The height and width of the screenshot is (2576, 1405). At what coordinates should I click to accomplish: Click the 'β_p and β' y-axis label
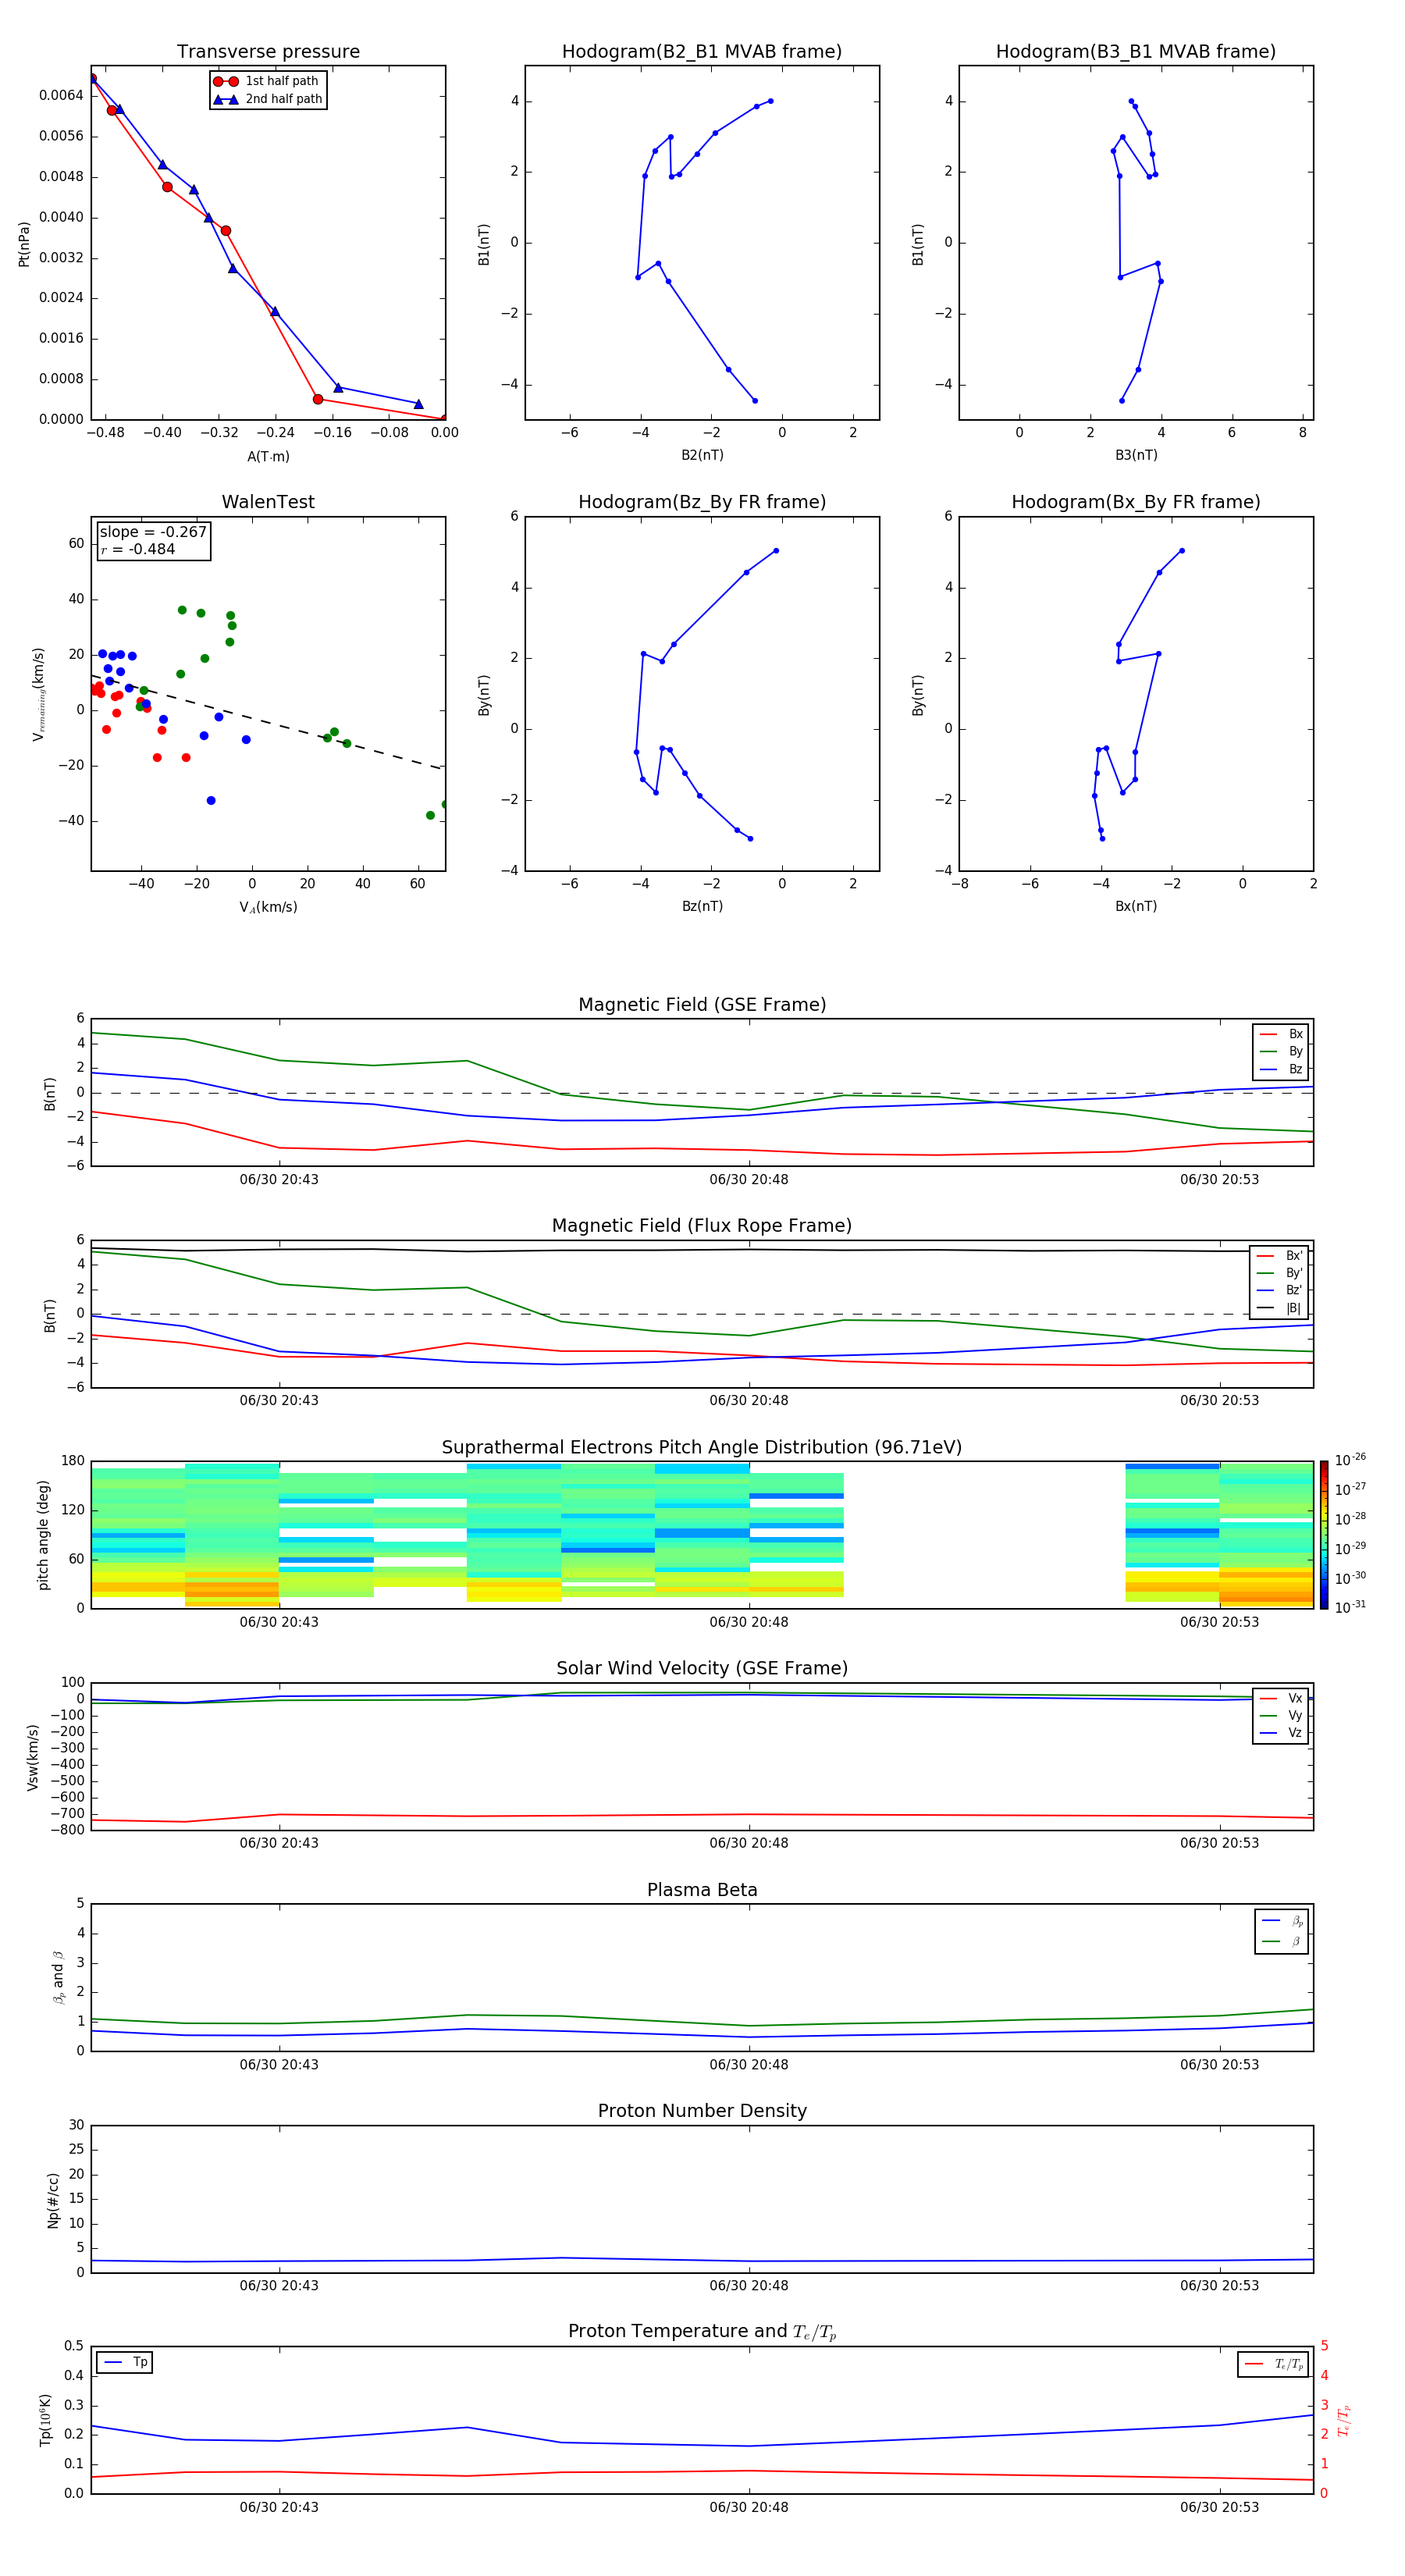58,1977
